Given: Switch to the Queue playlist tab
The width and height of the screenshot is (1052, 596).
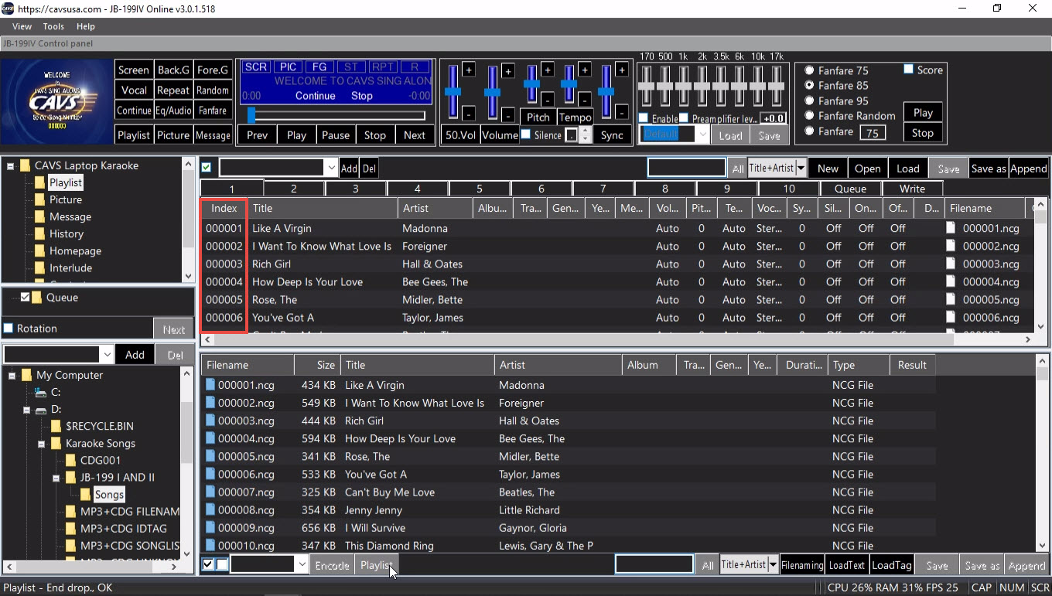Looking at the screenshot, I should pyautogui.click(x=849, y=189).
